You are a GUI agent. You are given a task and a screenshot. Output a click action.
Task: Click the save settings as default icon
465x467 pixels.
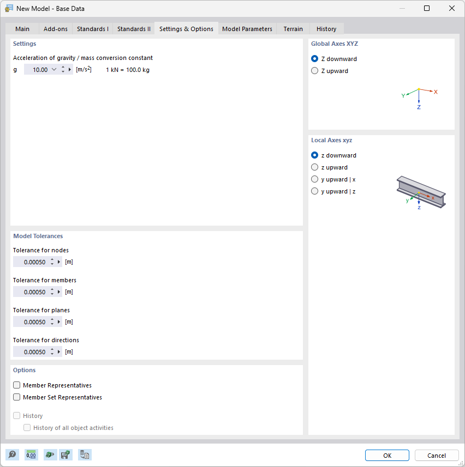[x=65, y=454]
